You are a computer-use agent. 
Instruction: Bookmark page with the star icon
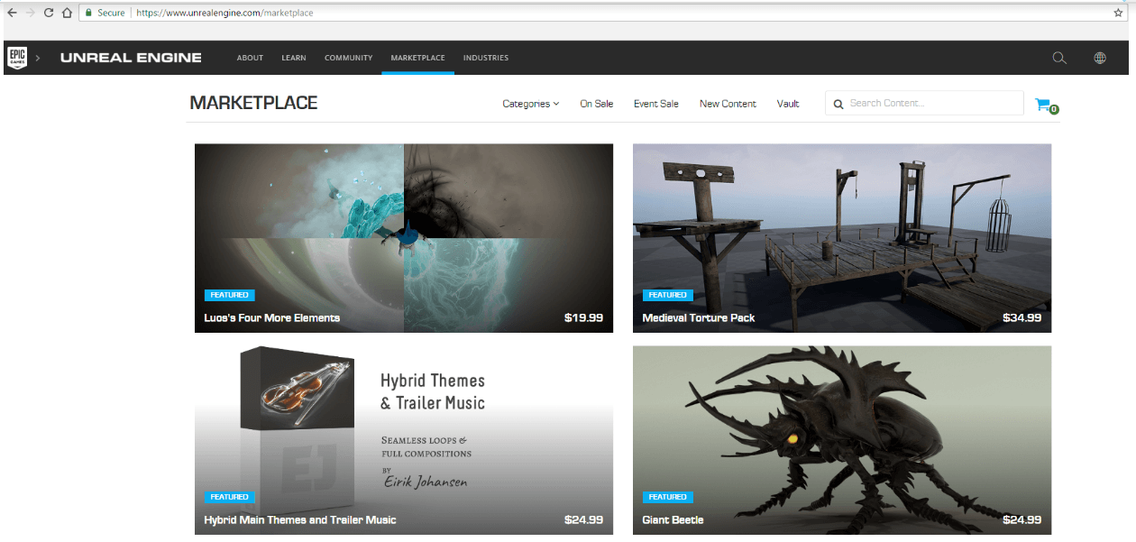coord(1118,13)
